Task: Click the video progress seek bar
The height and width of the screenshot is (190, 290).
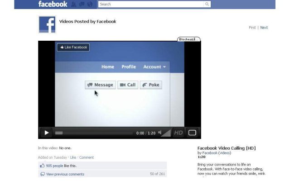Action: pyautogui.click(x=94, y=133)
